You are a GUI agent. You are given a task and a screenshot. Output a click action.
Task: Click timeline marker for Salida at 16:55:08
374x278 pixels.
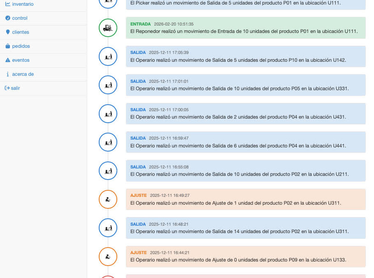108,171
